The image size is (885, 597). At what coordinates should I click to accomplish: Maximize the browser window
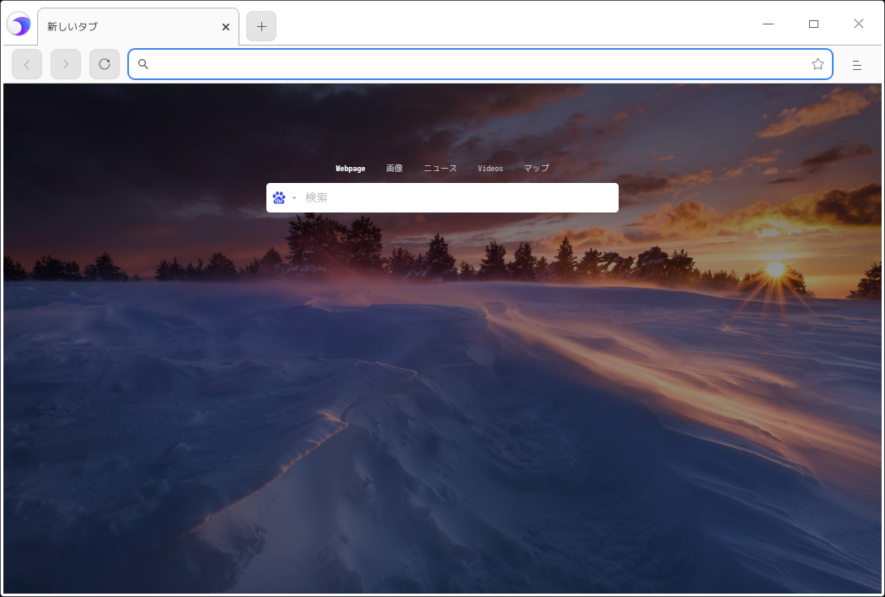click(813, 24)
